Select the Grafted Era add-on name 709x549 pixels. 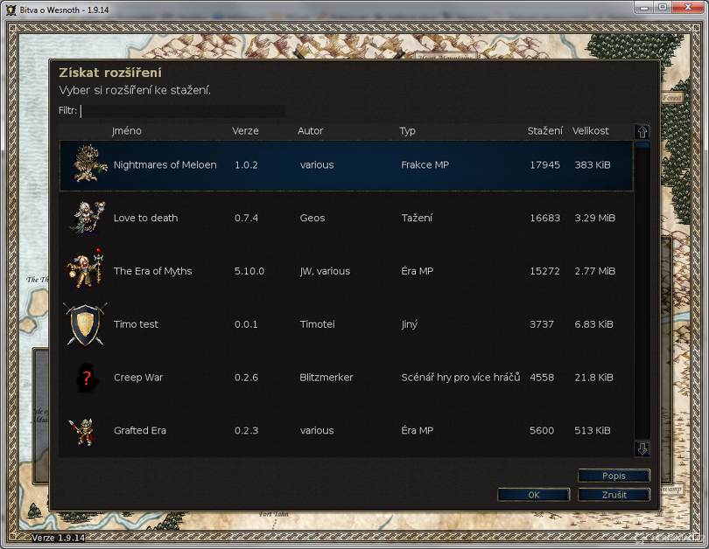click(x=140, y=431)
